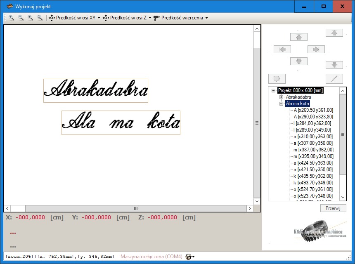
Task: Click the Abrakadabra script text on the canvas
Action: pos(96,90)
